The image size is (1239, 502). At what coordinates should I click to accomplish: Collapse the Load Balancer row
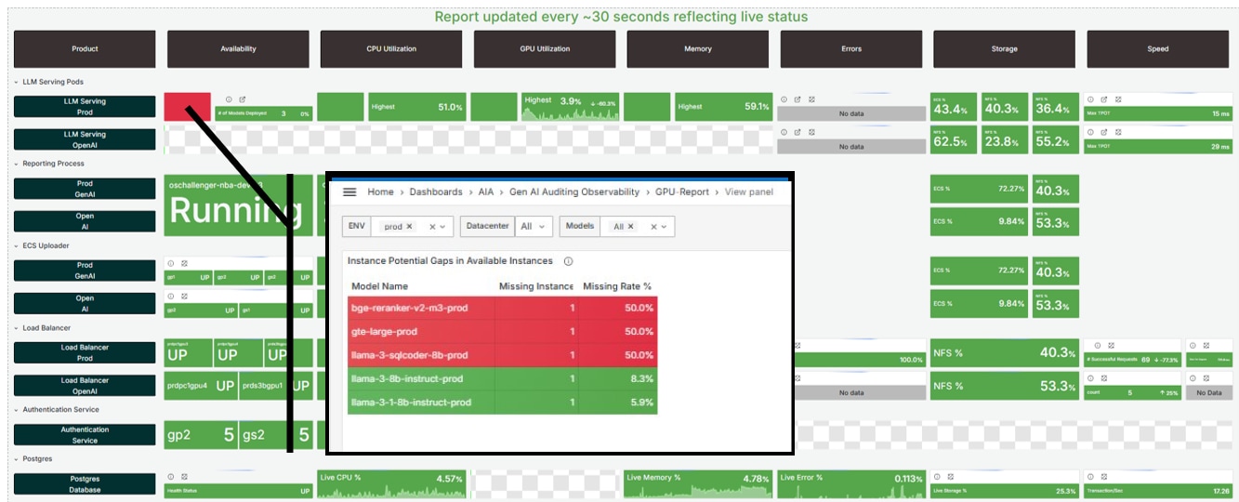[17, 328]
